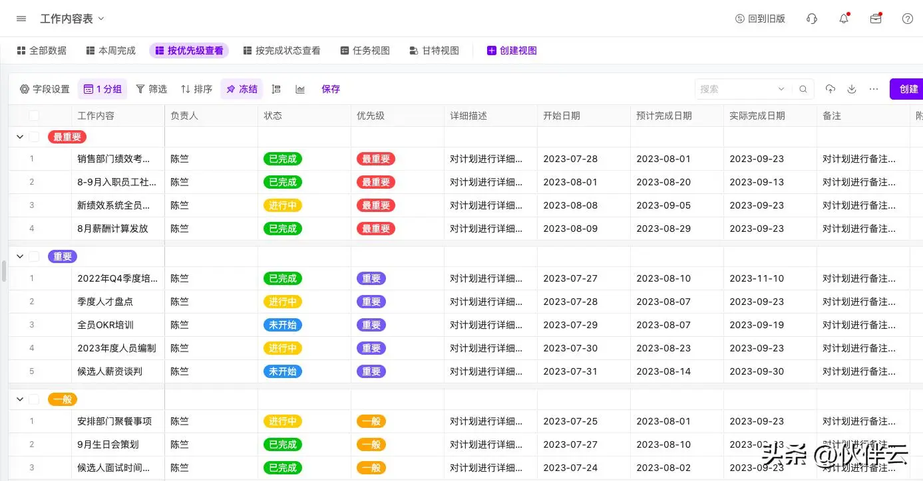
Task: Click the 备注 column header
Action: point(863,116)
